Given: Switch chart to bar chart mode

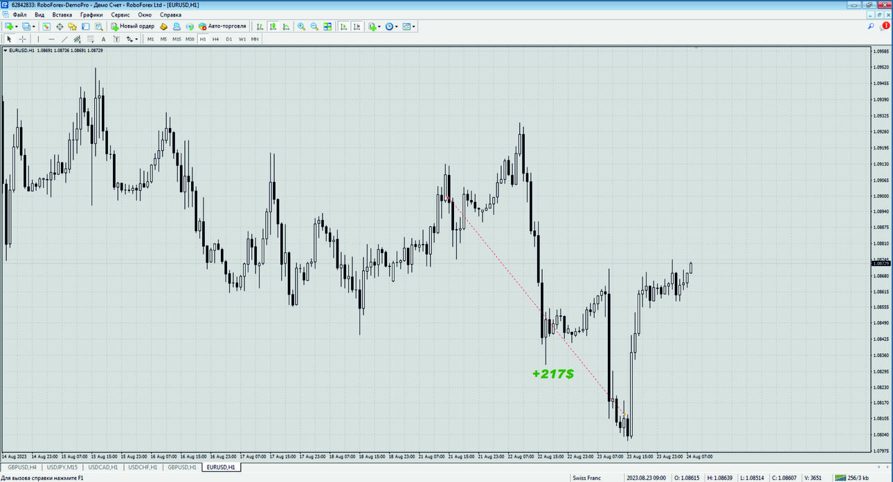Looking at the screenshot, I should tap(260, 26).
